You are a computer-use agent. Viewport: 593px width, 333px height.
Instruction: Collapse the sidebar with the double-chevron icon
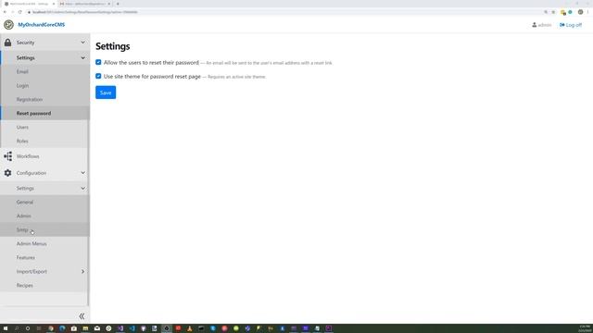pyautogui.click(x=82, y=316)
